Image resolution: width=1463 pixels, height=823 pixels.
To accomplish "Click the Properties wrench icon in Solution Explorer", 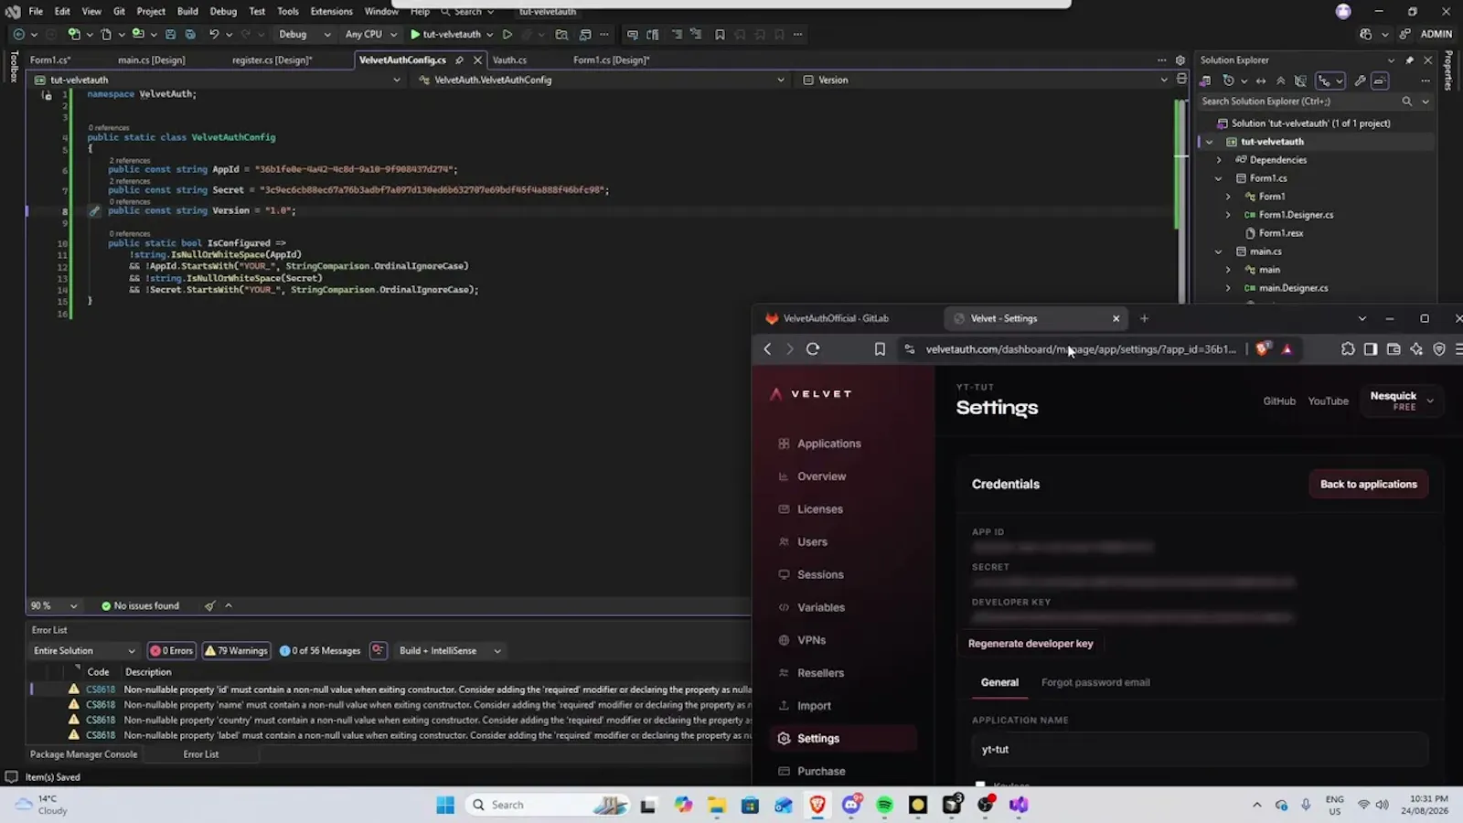I will (x=1360, y=80).
